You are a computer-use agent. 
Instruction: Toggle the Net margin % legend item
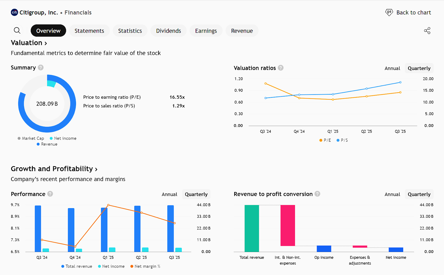[x=145, y=266]
